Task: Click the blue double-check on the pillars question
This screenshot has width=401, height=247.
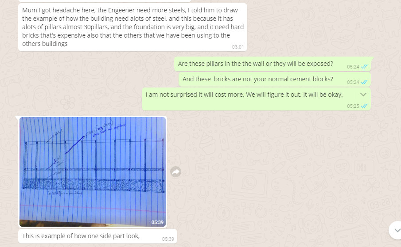Action: point(364,67)
